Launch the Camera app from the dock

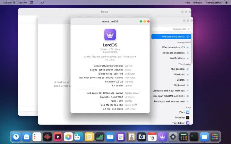141,137
